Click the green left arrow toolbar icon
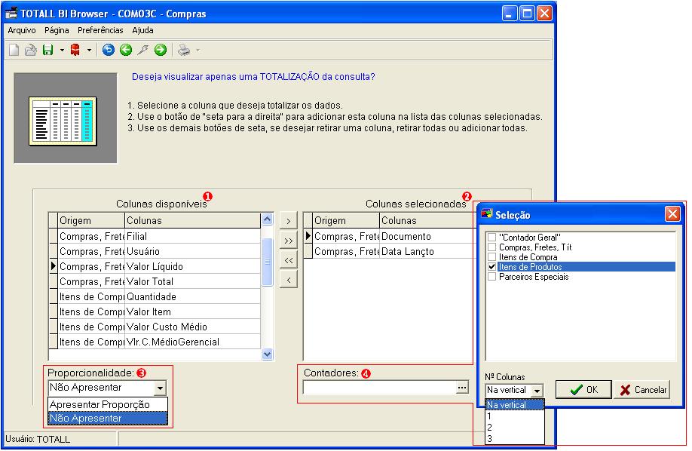 (126, 50)
